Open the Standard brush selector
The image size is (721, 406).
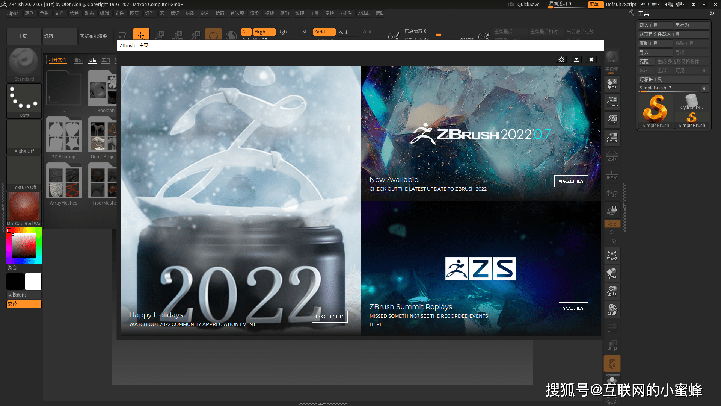[24, 65]
